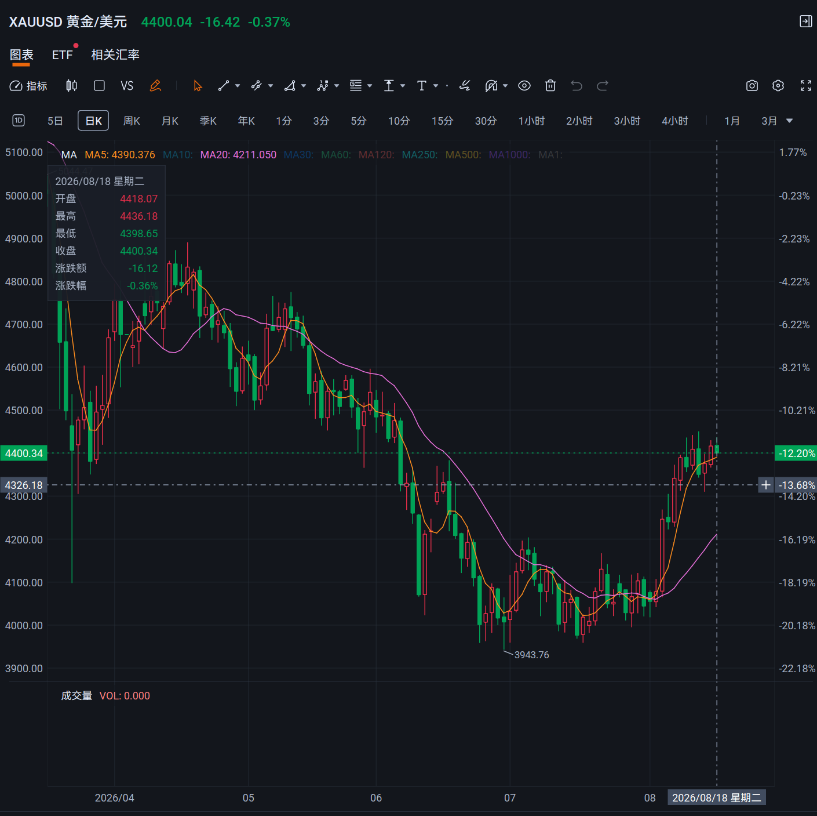Expand the text tool dropdown arrow

pos(436,86)
